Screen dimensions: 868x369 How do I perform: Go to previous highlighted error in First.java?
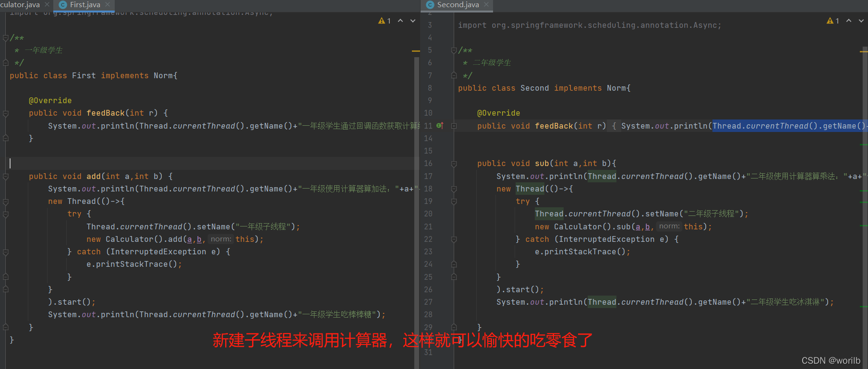[x=400, y=21]
